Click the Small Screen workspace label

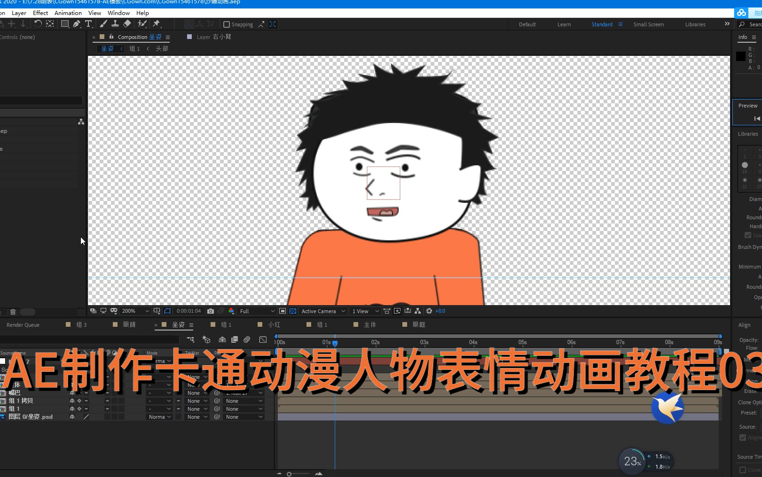649,24
